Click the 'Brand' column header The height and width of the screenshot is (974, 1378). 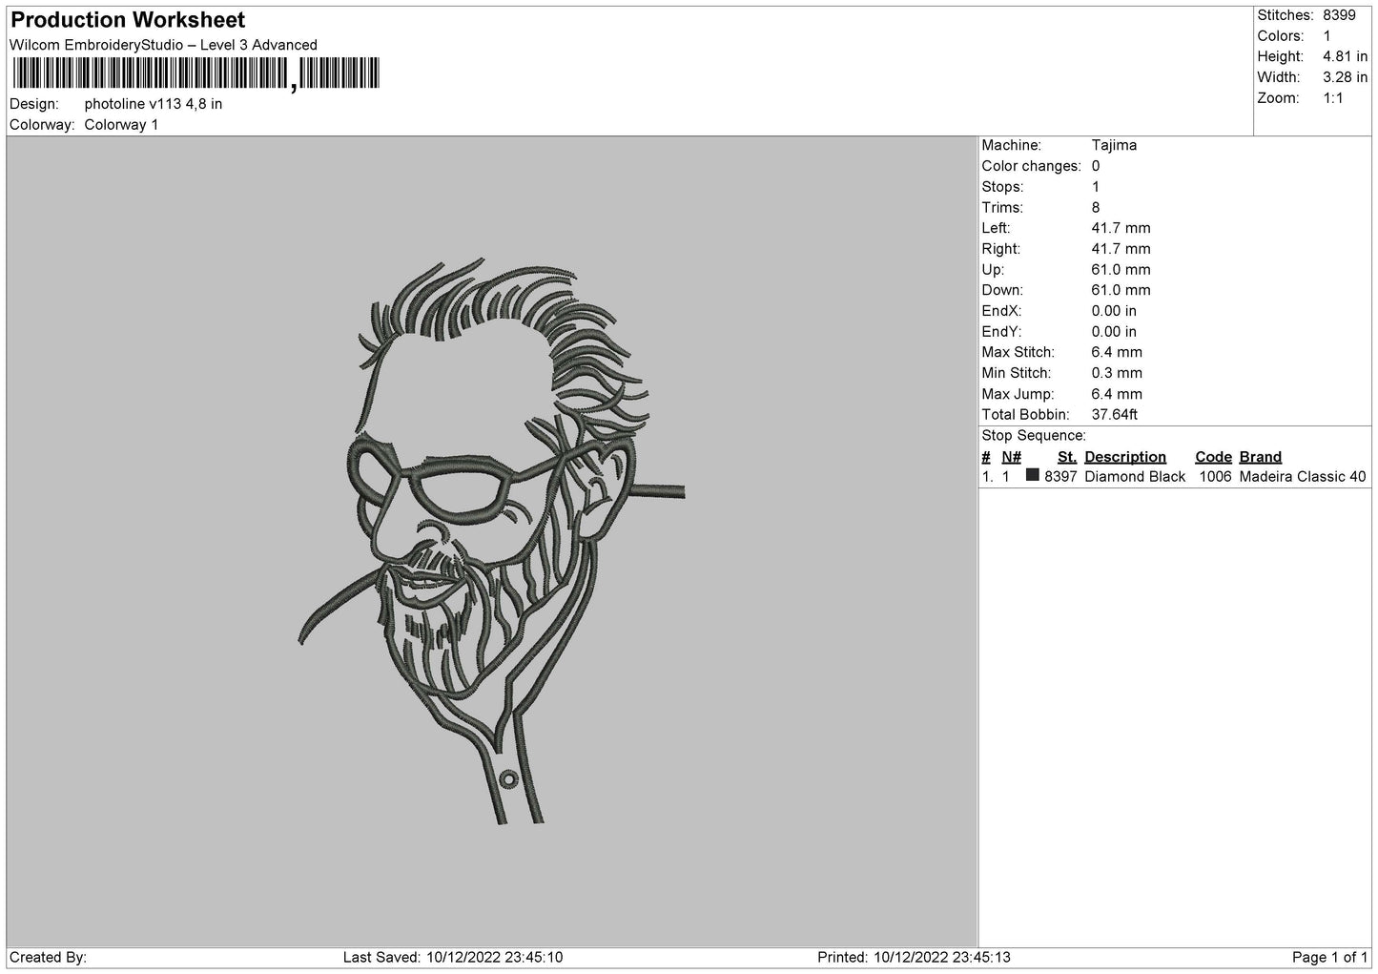[1260, 457]
